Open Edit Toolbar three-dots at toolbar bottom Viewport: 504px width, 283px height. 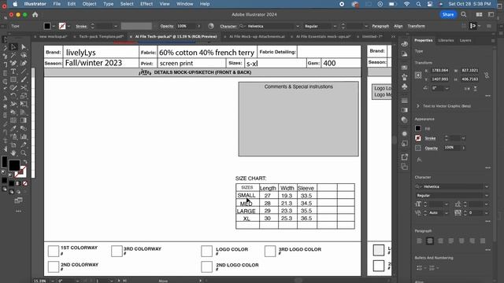[18, 211]
